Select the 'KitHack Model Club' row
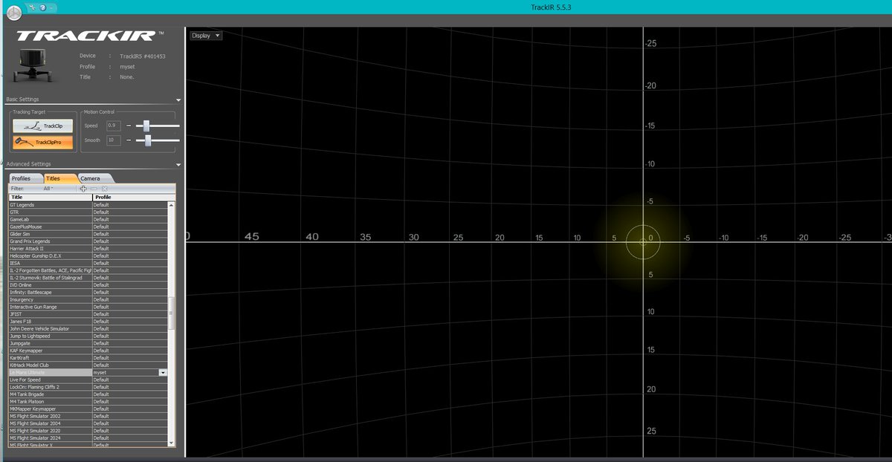Screen dimensions: 892x462 tap(88, 365)
